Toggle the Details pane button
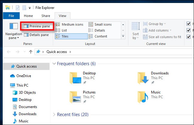 36,35
